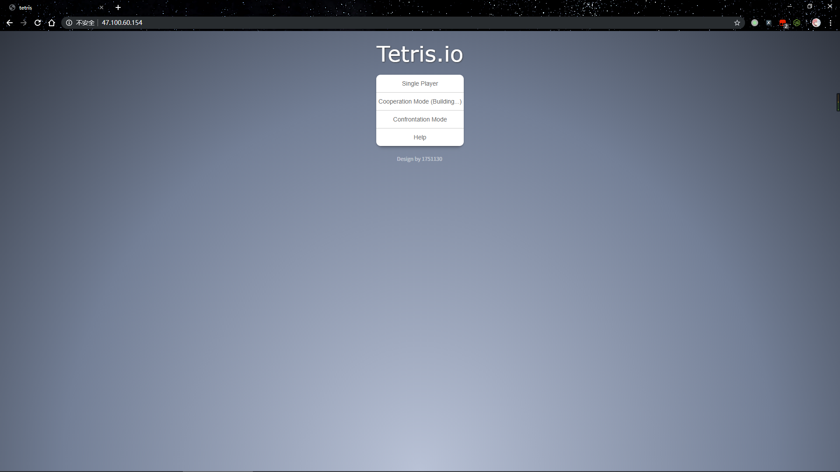The width and height of the screenshot is (840, 472).
Task: Open the red extension with badge 2
Action: click(783, 23)
